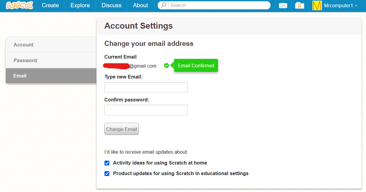Image resolution: width=366 pixels, height=192 pixels.
Task: Click the search magnifying glass icon
Action: (164, 5)
